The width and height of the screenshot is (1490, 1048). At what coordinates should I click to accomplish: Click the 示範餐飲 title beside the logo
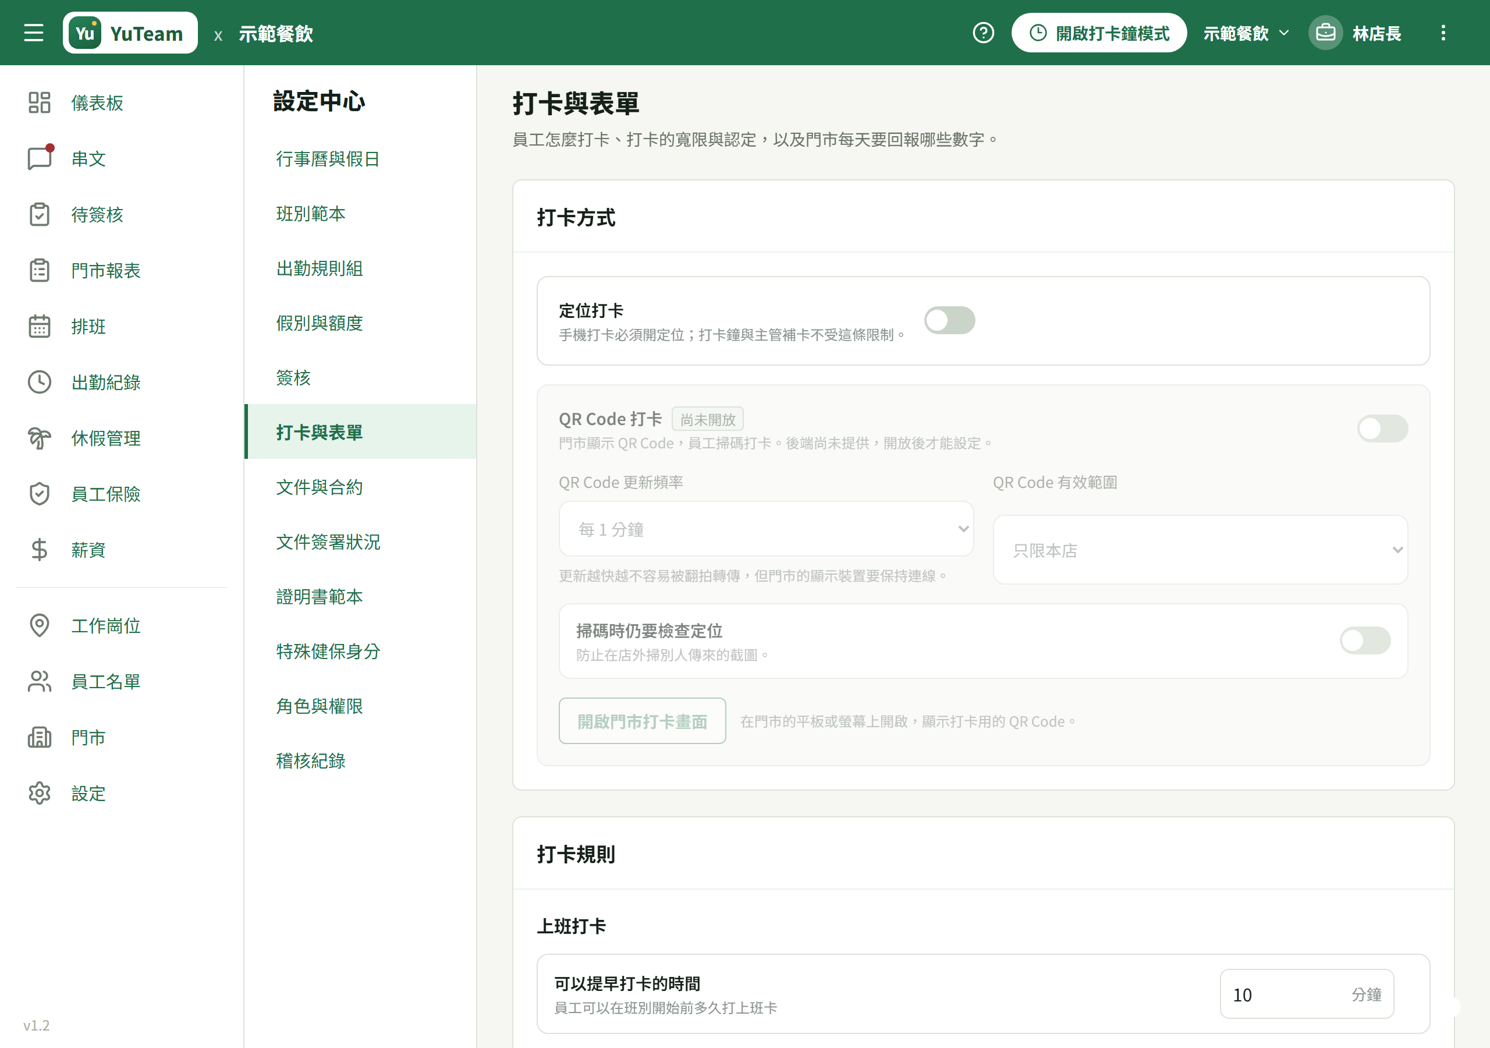coord(276,33)
